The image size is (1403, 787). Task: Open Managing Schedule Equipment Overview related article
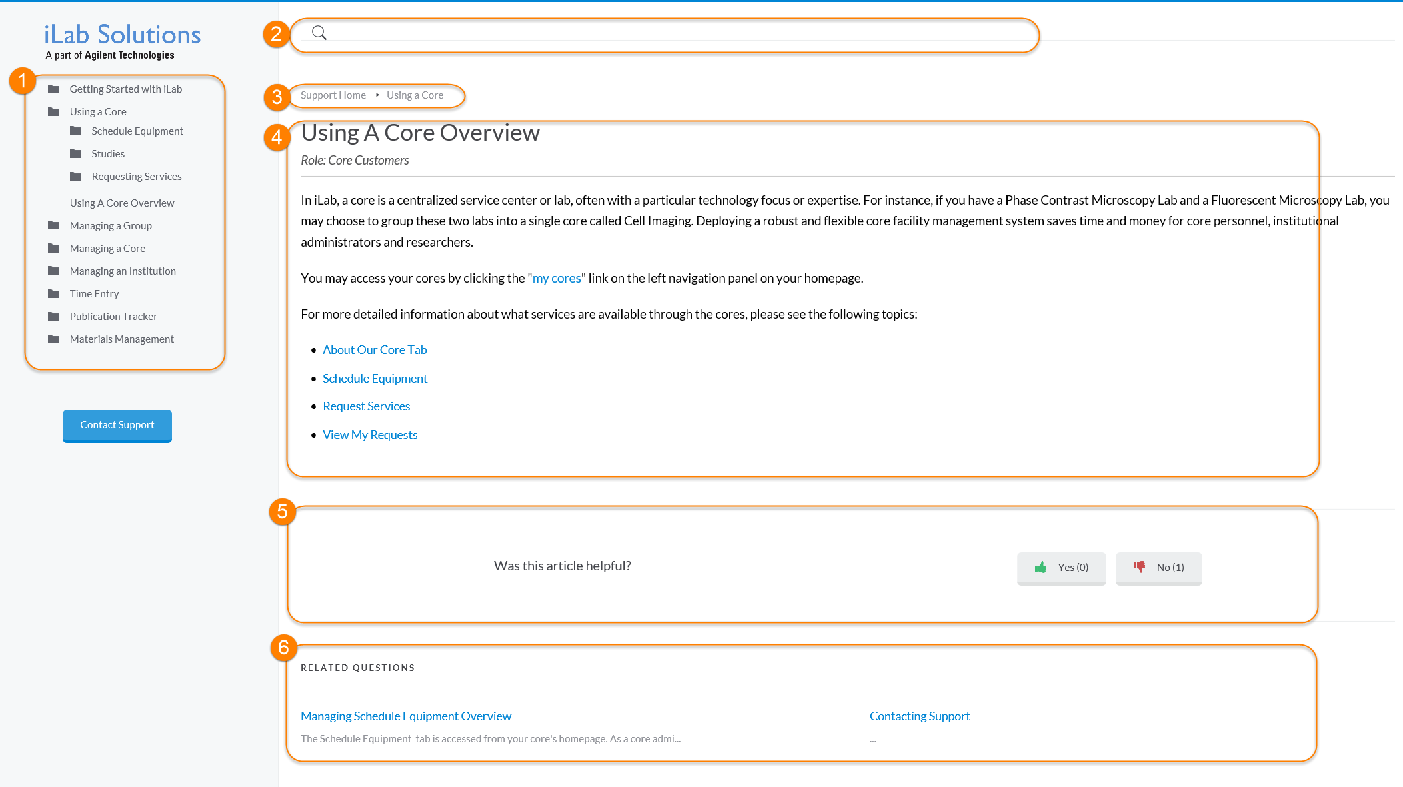406,716
